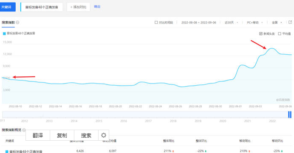
Task: Click the 关键词 table column header
Action: click(x=10, y=141)
